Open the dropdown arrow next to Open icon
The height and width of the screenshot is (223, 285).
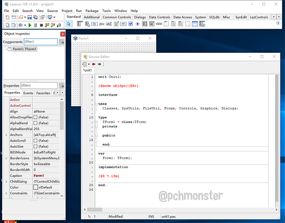[25, 17]
